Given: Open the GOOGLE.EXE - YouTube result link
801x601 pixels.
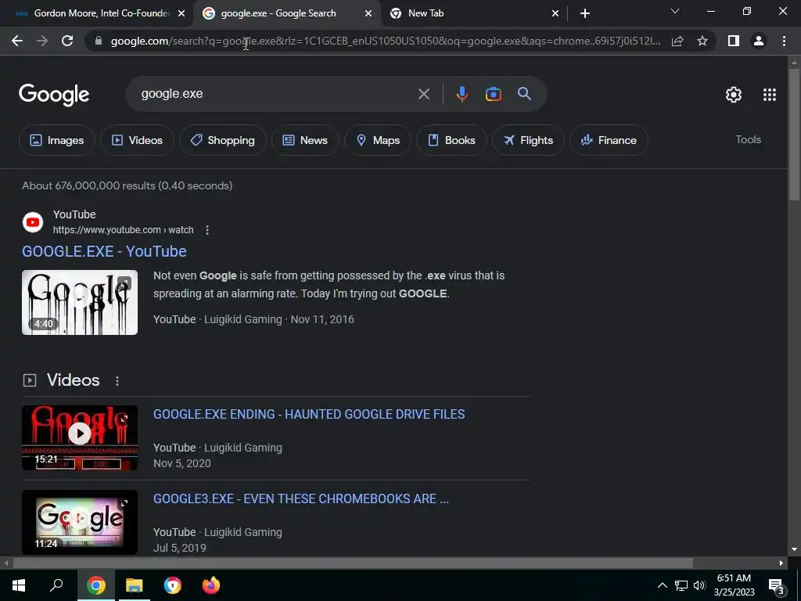Looking at the screenshot, I should (x=104, y=251).
